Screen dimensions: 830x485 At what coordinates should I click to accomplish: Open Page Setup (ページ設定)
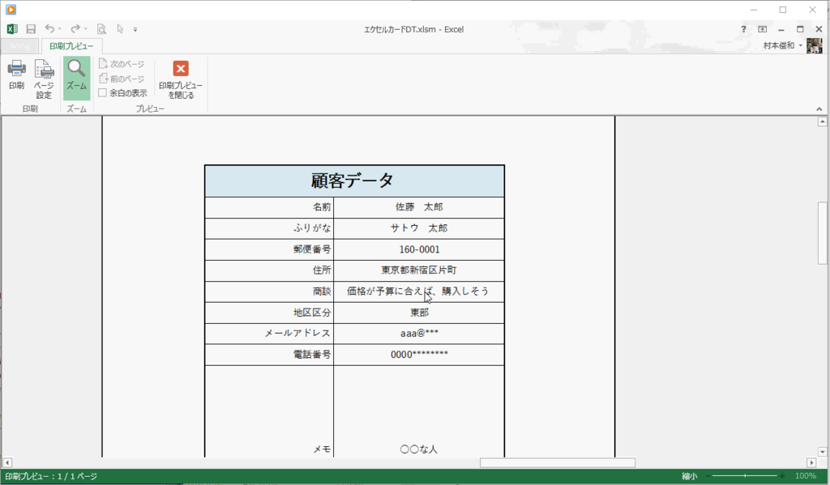tap(44, 79)
